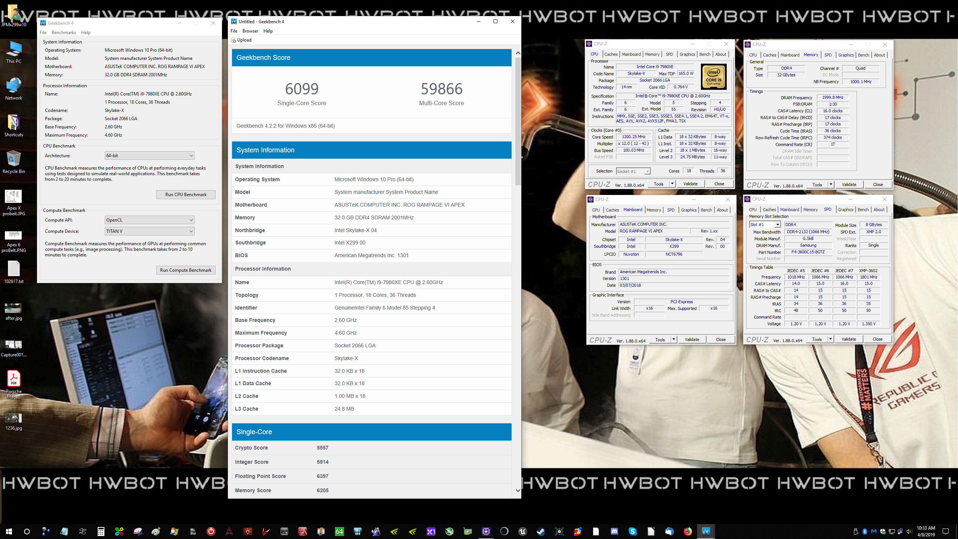Open the volume tray icon
The image size is (958, 539).
[909, 532]
